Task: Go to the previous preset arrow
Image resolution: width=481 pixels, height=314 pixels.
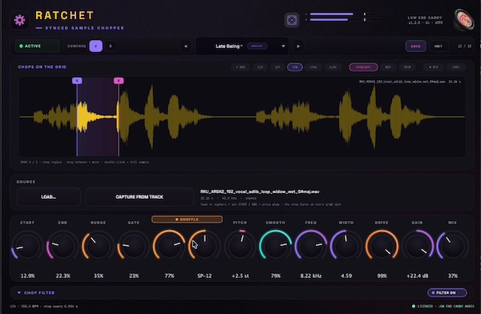Action: coord(186,46)
